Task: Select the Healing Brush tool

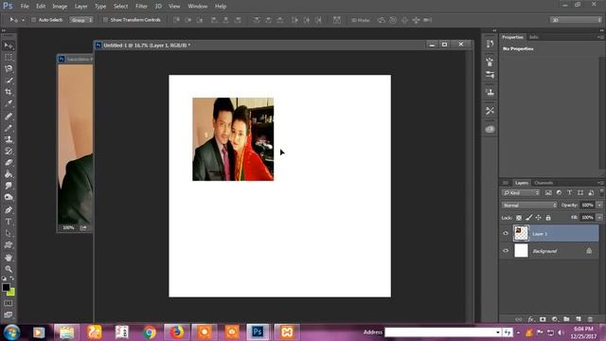Action: pyautogui.click(x=9, y=117)
